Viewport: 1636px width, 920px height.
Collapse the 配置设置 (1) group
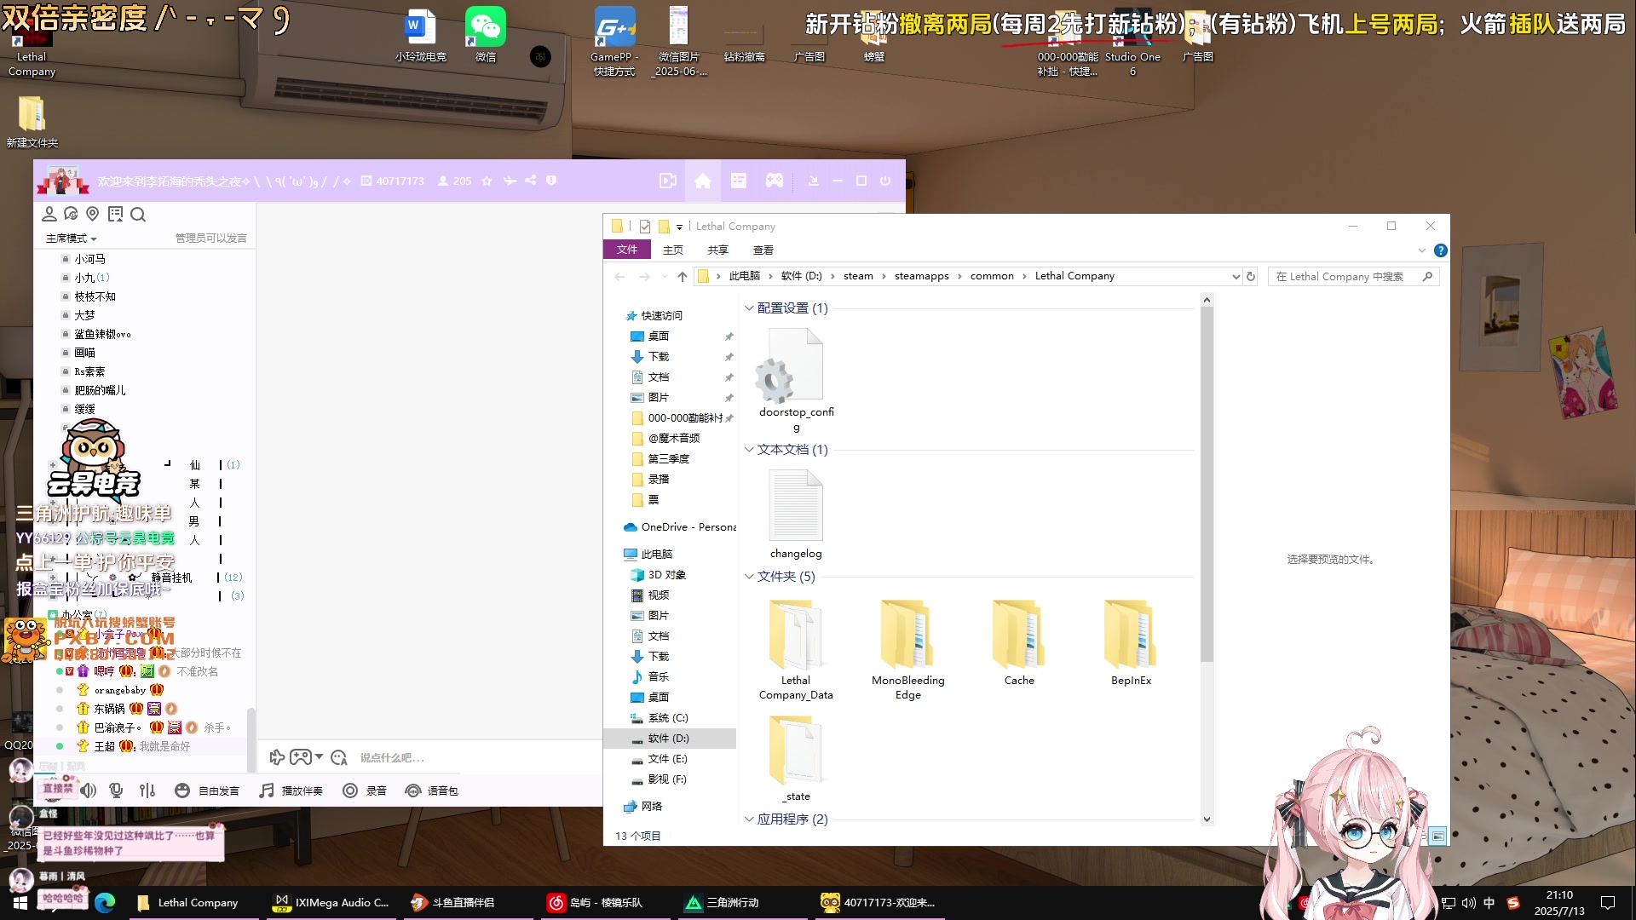pyautogui.click(x=749, y=308)
